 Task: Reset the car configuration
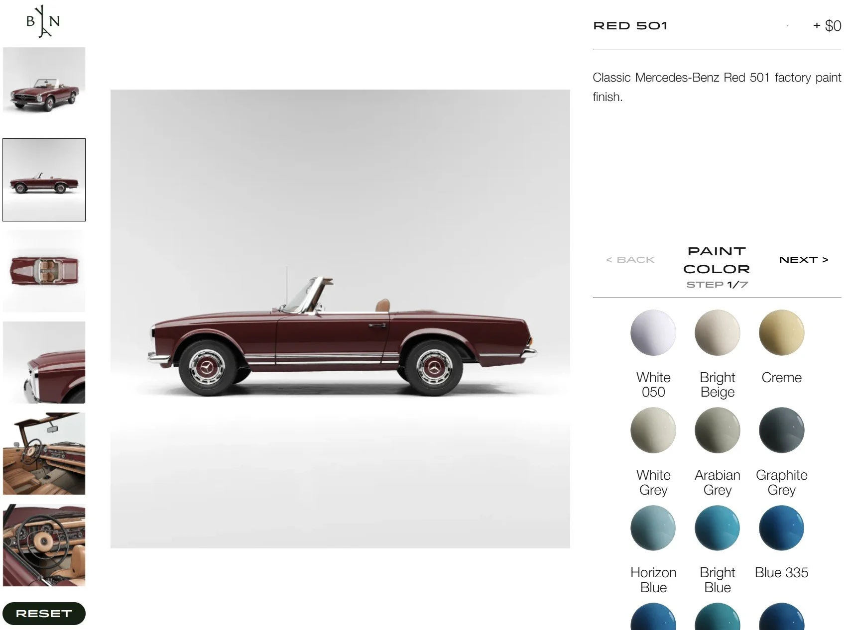pos(44,614)
